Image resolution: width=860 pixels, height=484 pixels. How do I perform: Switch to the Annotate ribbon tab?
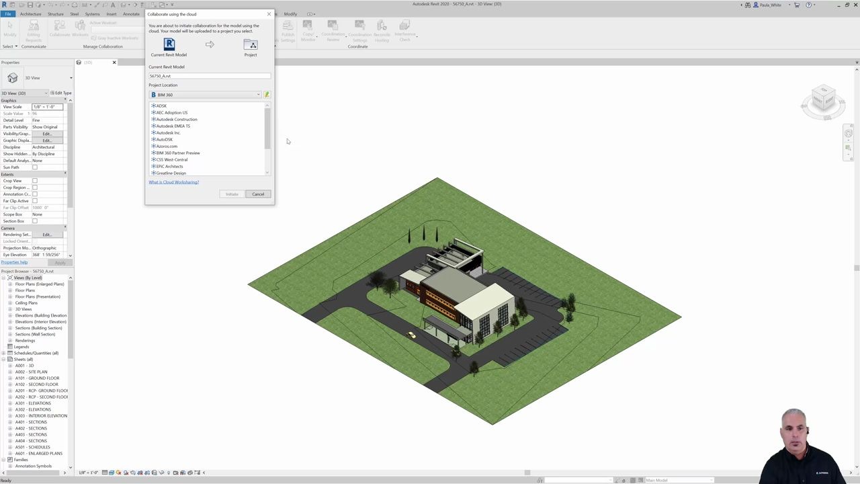pyautogui.click(x=131, y=13)
